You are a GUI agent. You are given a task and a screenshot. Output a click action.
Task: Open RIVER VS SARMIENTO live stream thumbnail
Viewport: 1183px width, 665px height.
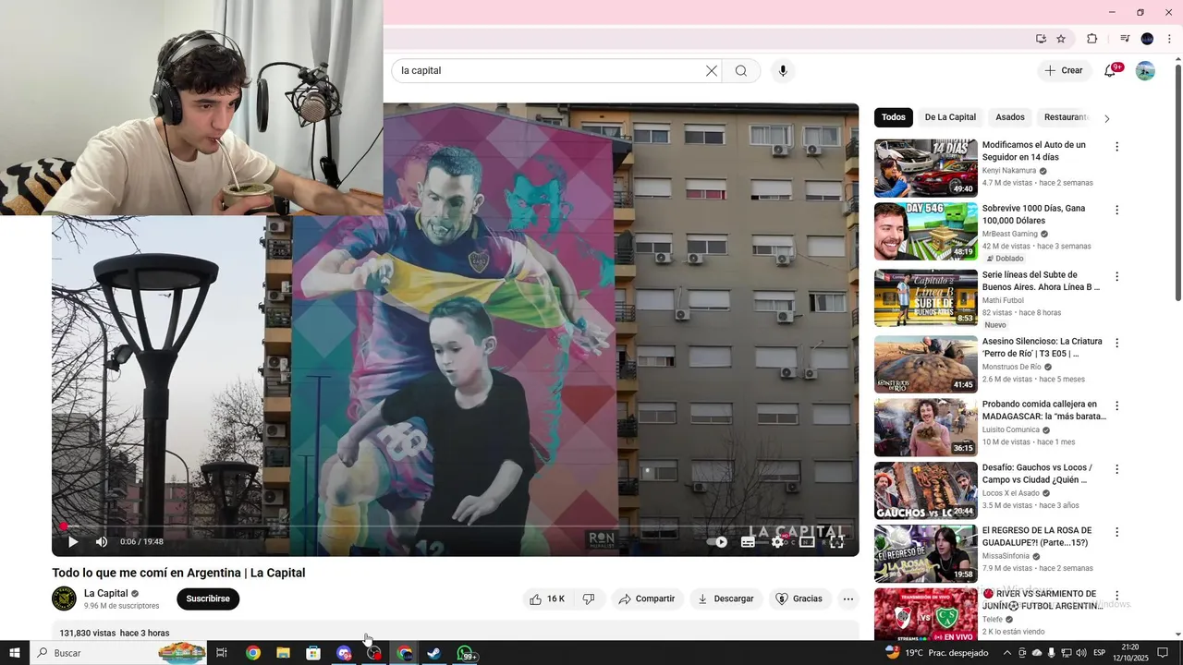[x=926, y=613]
